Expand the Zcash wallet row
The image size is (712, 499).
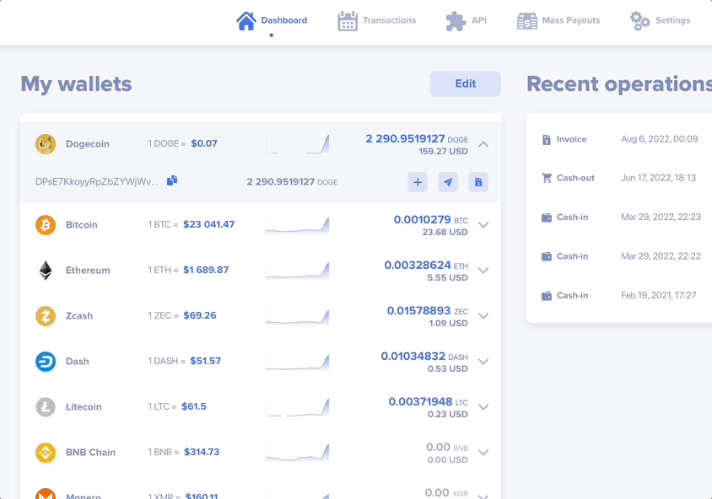(x=483, y=316)
